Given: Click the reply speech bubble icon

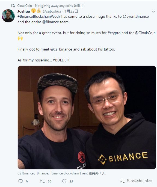Looking at the screenshot, I should [x=20, y=181].
